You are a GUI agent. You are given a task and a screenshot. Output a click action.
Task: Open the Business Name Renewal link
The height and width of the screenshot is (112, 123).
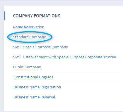(x=34, y=97)
